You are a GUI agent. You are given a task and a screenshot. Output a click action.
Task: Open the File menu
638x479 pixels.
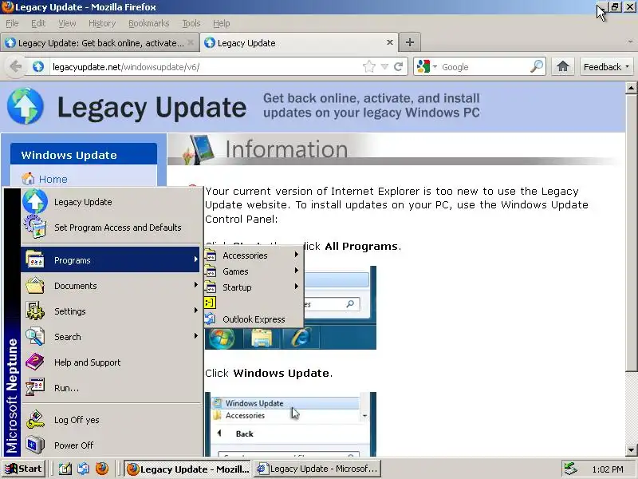[12, 23]
